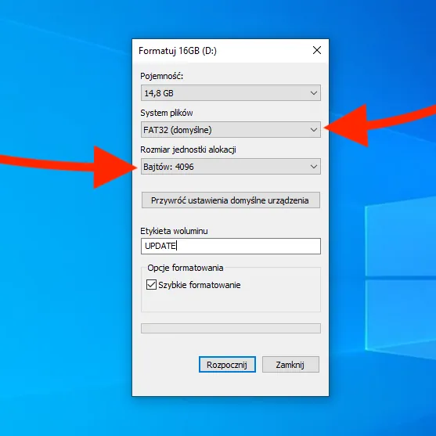The height and width of the screenshot is (436, 436).
Task: Start formatting with the Rozpocznij button
Action: [227, 365]
